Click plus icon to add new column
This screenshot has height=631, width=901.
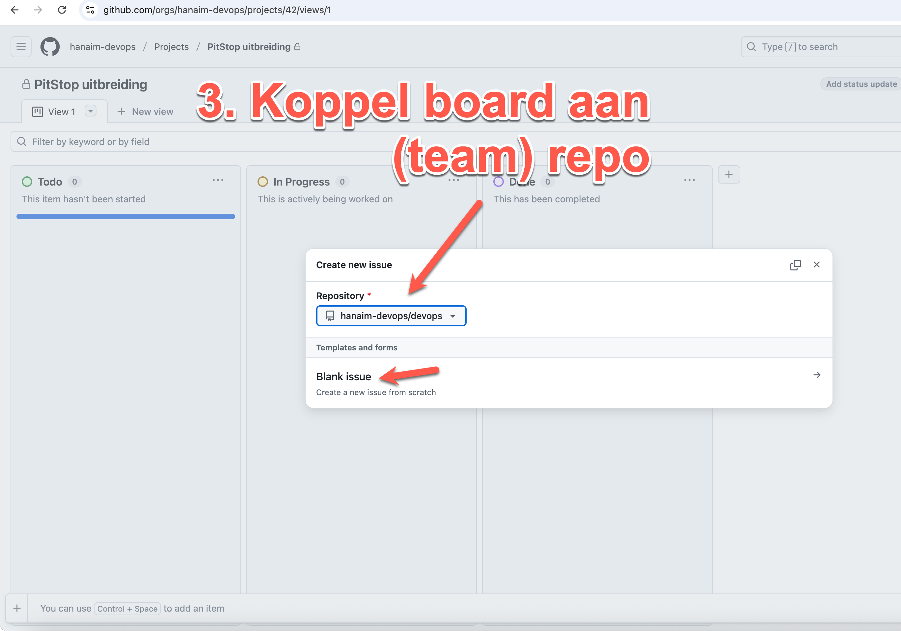coord(729,174)
